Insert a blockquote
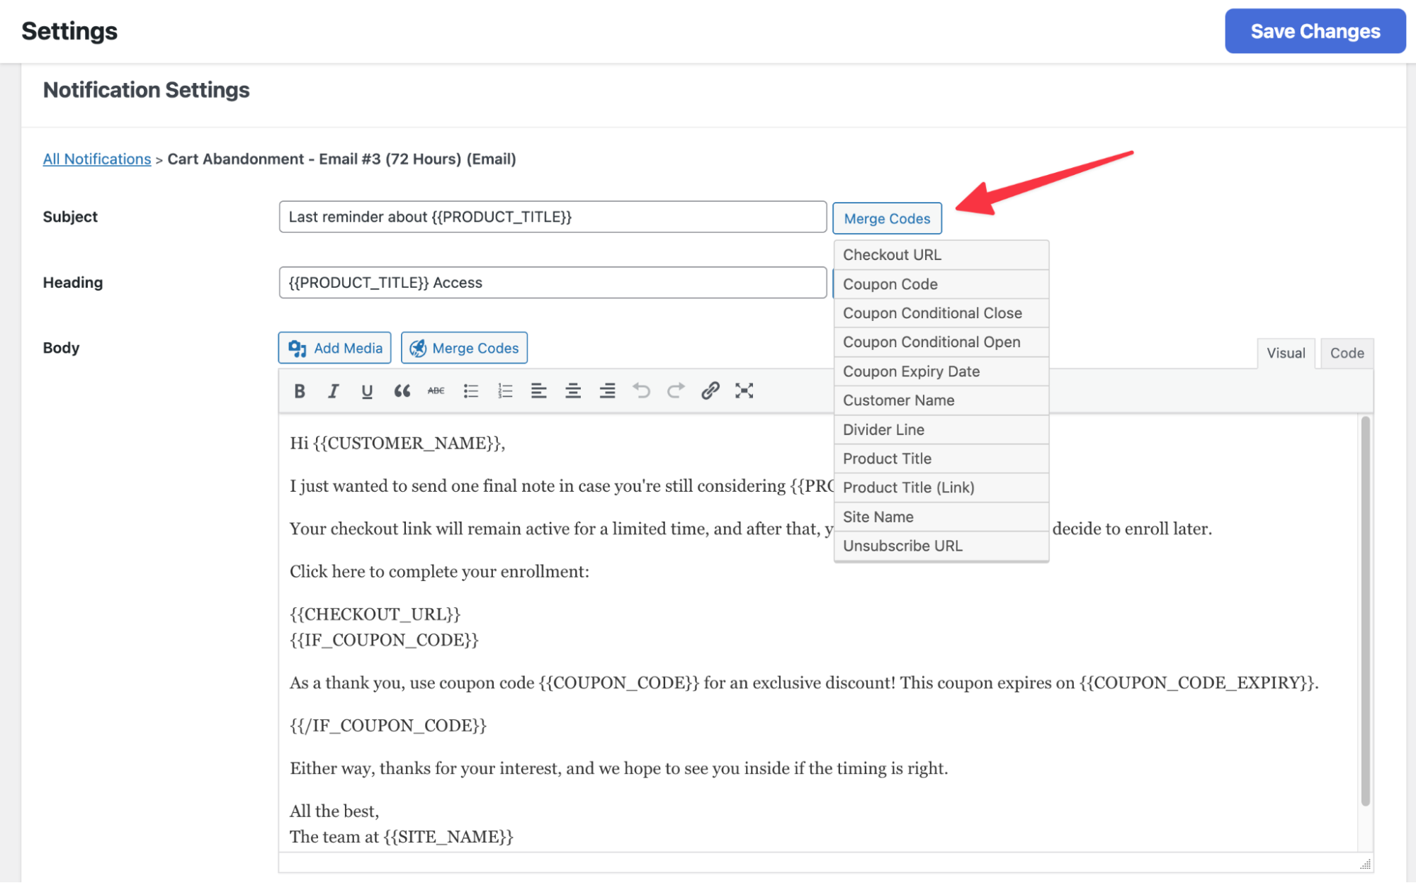The height and width of the screenshot is (883, 1416). (402, 390)
